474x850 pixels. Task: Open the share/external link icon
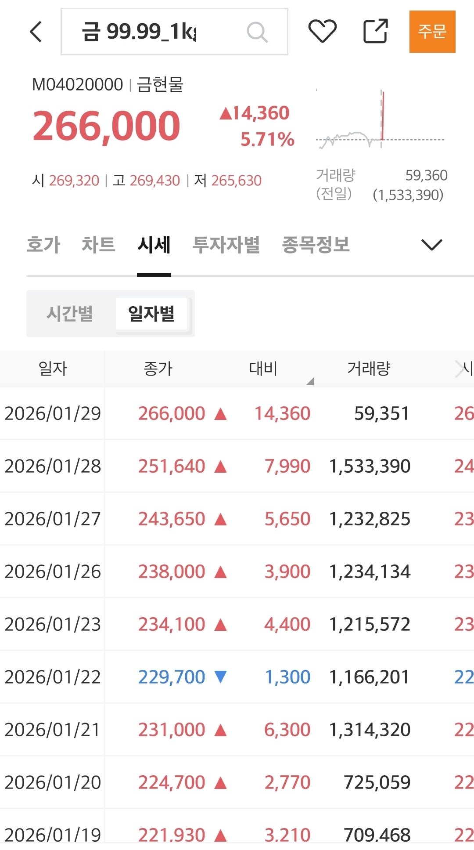376,31
